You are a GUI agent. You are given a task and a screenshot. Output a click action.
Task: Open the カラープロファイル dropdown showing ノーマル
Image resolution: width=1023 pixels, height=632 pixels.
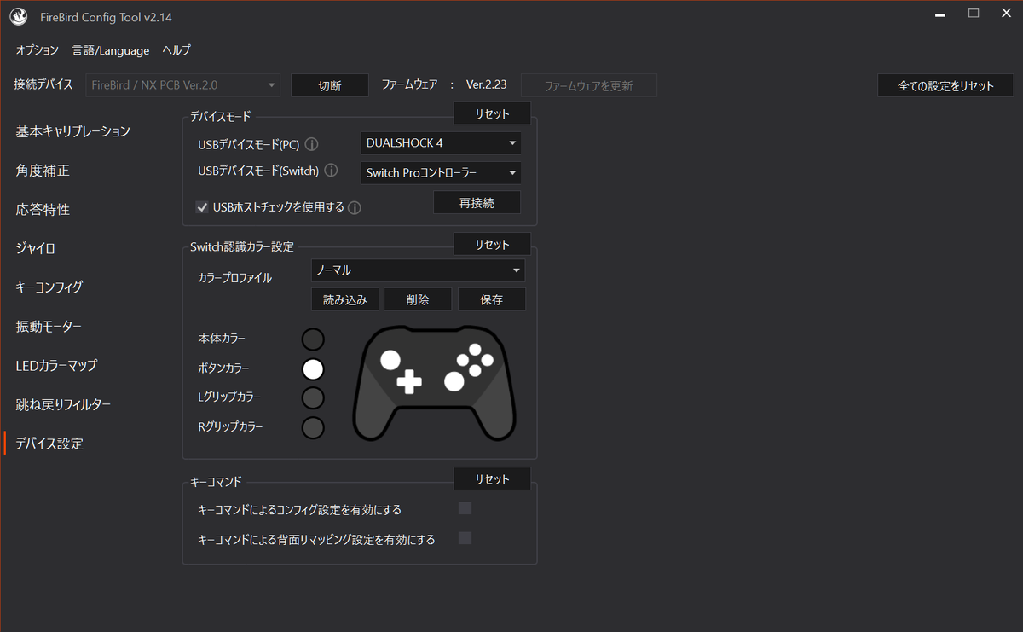(417, 270)
